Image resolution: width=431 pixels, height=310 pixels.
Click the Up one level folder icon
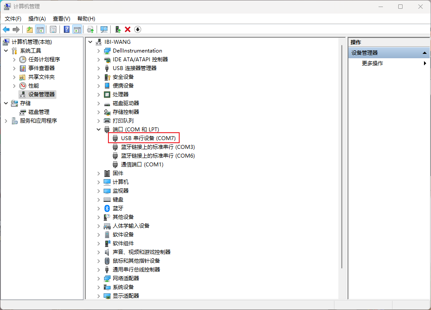[x=30, y=29]
